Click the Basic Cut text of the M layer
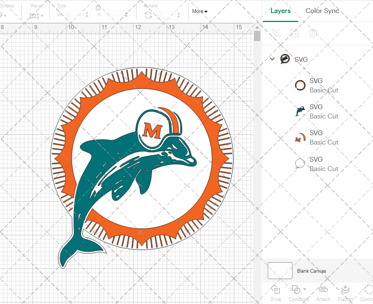The height and width of the screenshot is (304, 373). coord(324,142)
